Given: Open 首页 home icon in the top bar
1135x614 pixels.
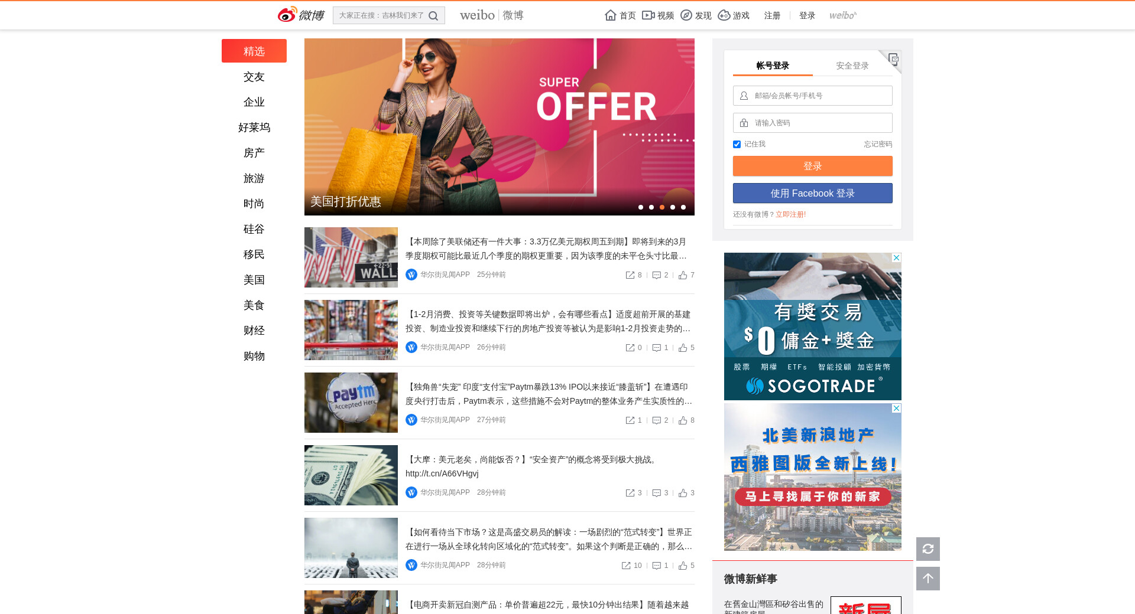Looking at the screenshot, I should click(611, 15).
